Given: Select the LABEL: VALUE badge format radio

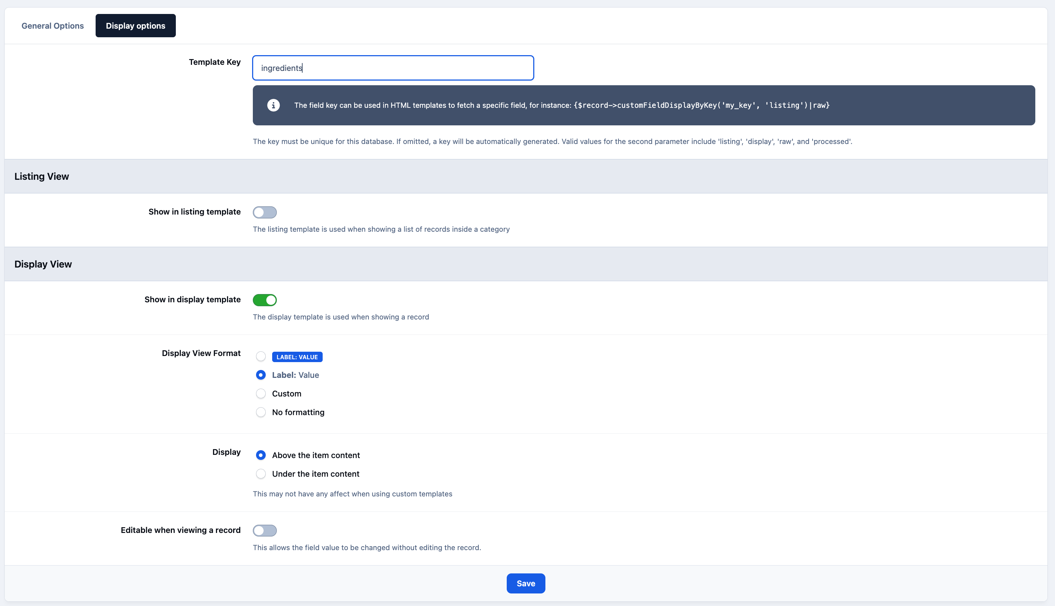Looking at the screenshot, I should 261,357.
